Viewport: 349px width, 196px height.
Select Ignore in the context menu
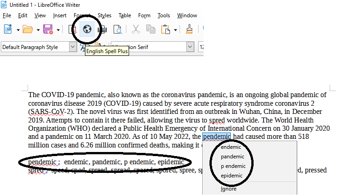click(x=229, y=189)
